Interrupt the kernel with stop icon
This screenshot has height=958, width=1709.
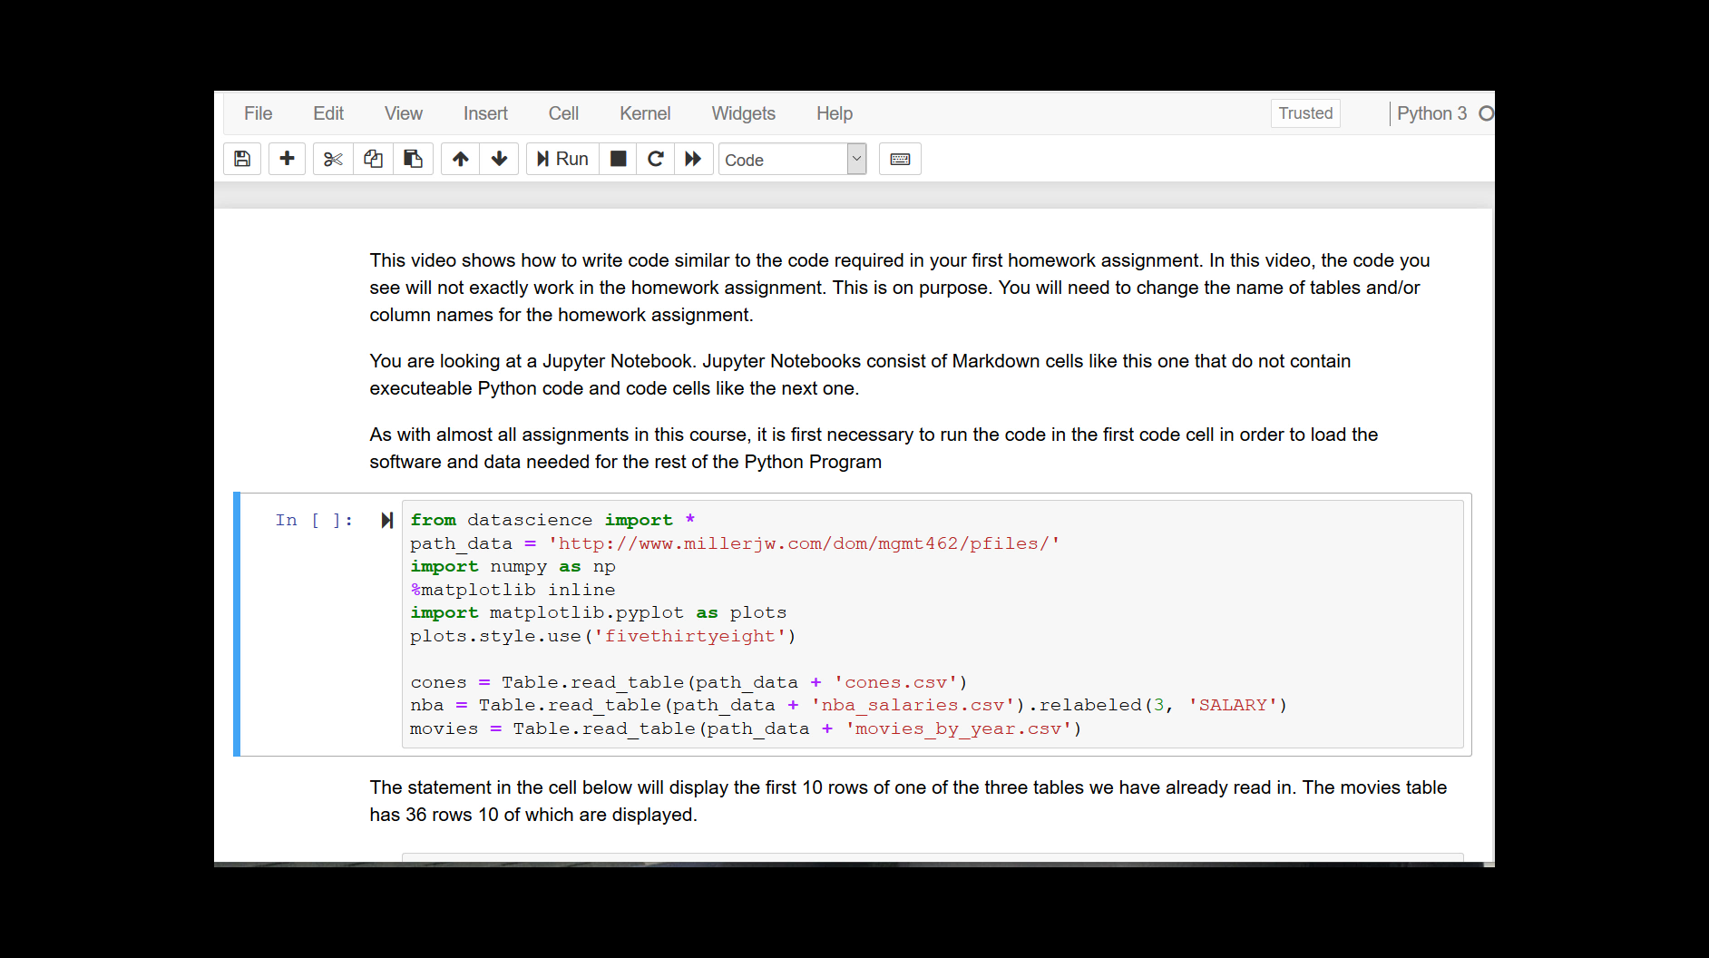(619, 159)
